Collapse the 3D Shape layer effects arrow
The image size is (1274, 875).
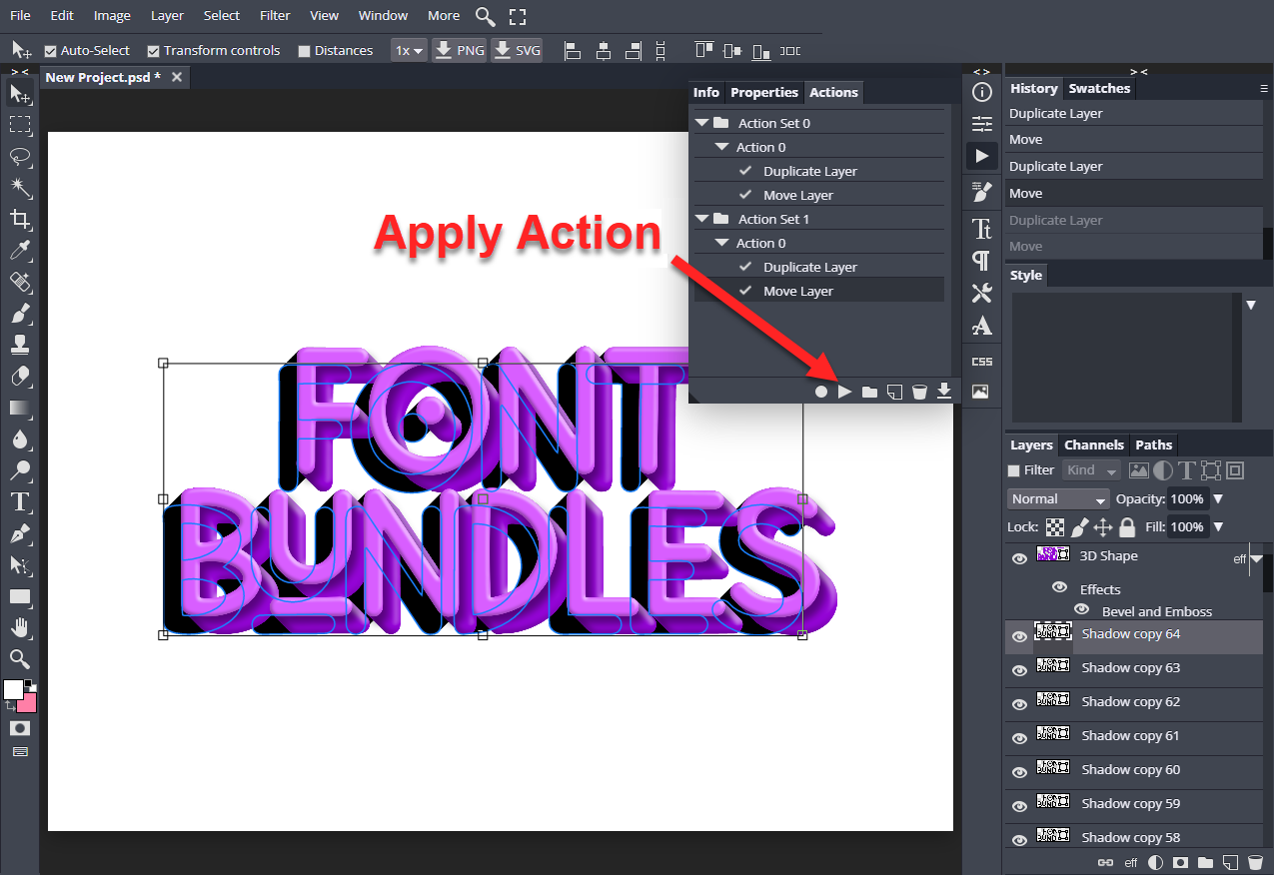[x=1257, y=559]
